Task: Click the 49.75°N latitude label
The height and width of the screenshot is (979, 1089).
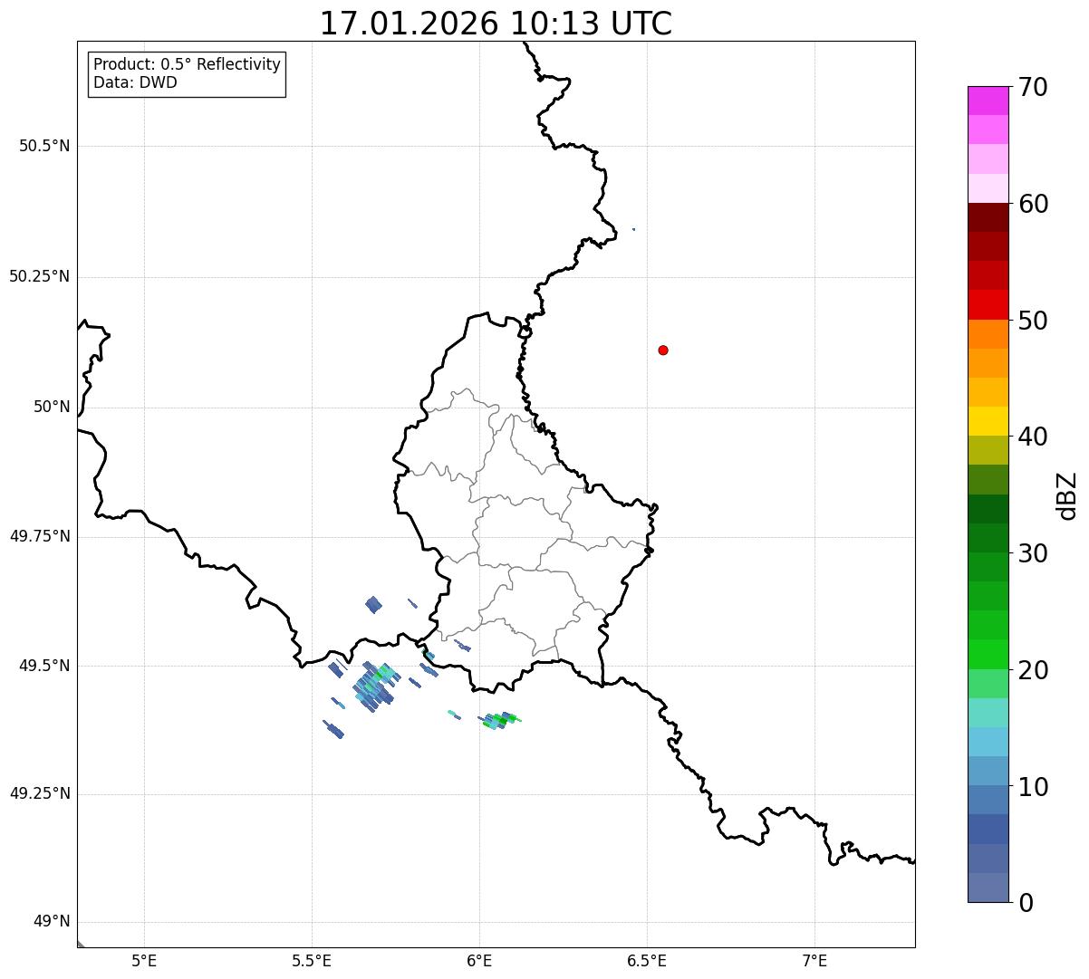Action: click(x=39, y=536)
